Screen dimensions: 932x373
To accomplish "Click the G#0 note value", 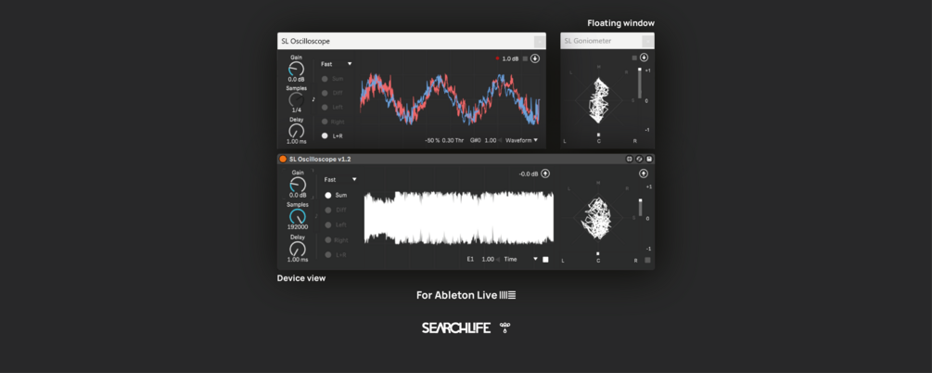I will pos(475,140).
